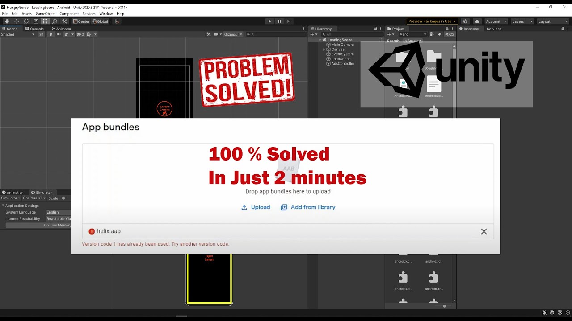Open Scene view tools settings icon
572x321 pixels.
(x=209, y=34)
